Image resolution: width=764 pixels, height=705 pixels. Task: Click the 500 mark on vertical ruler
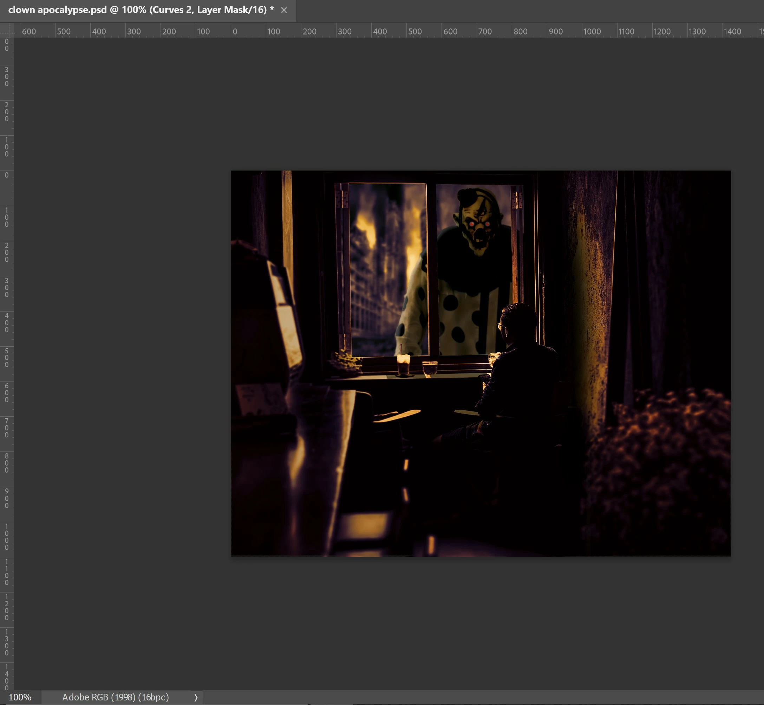[6, 358]
